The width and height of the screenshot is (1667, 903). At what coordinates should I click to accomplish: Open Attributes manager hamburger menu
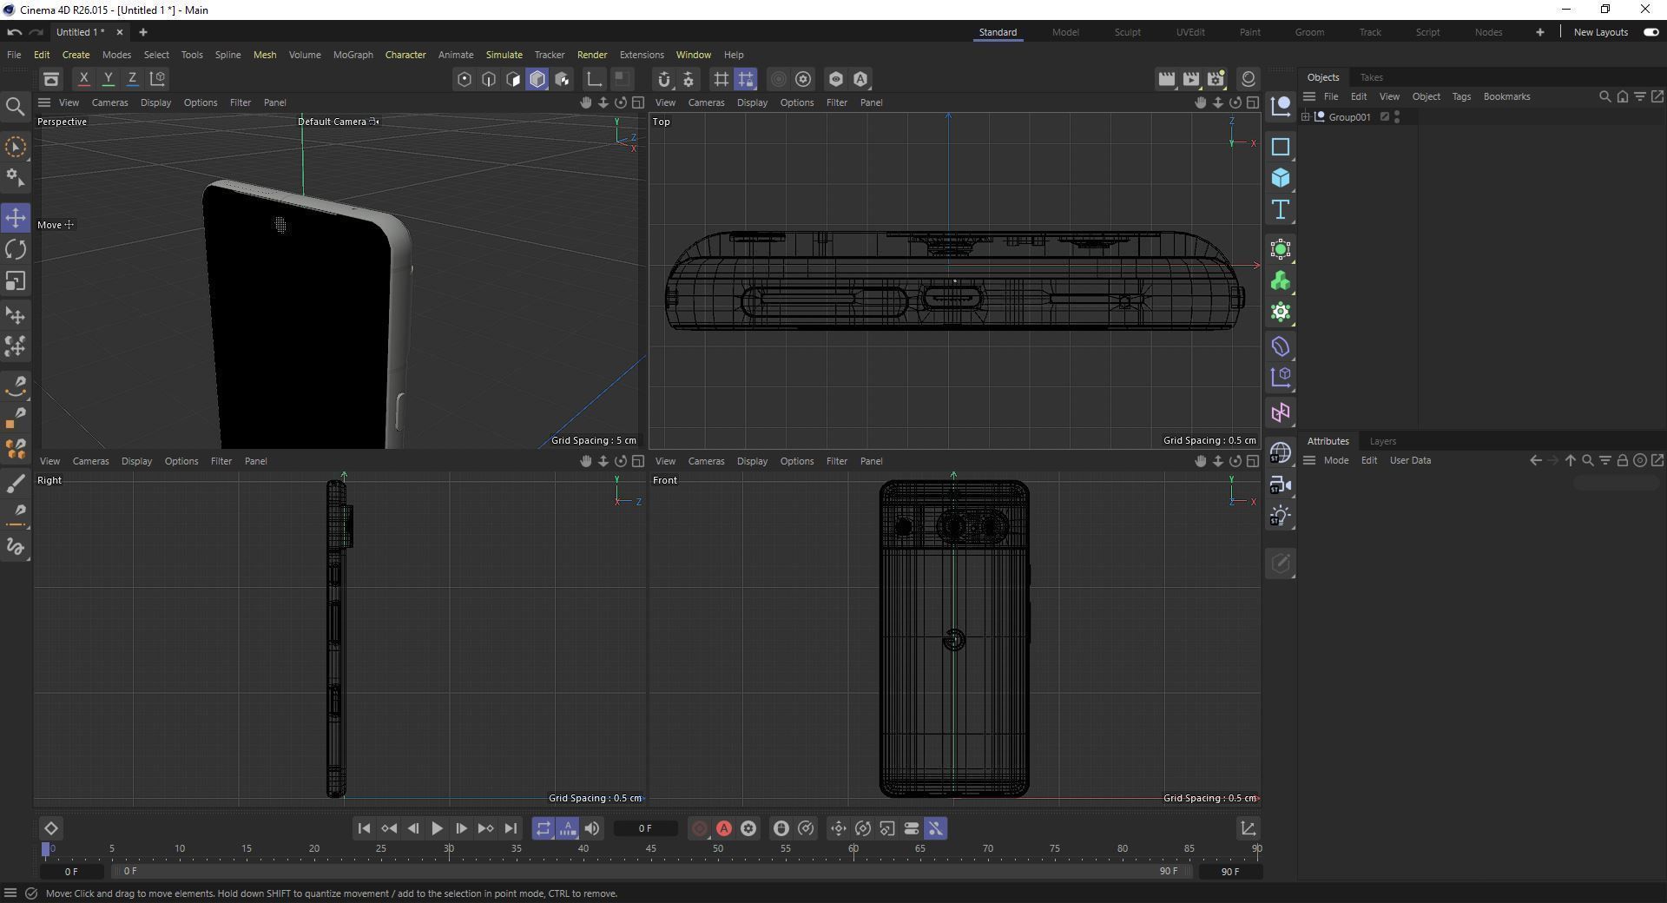(x=1309, y=460)
